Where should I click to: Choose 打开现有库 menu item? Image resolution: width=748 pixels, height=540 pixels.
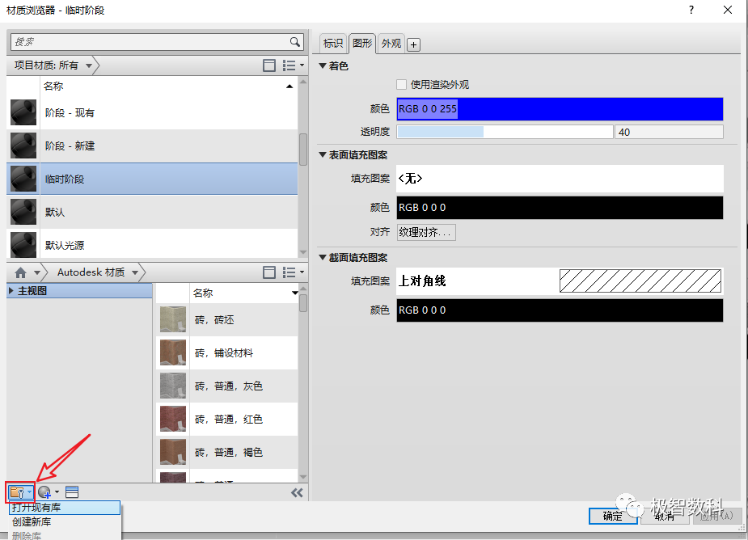tap(65, 508)
